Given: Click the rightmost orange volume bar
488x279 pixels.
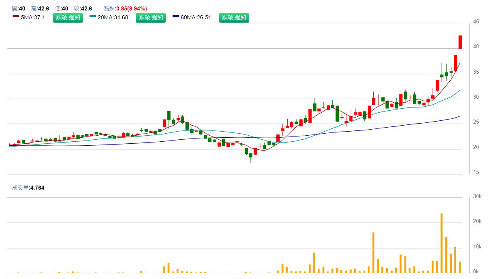Looking at the screenshot, I should click(x=460, y=267).
